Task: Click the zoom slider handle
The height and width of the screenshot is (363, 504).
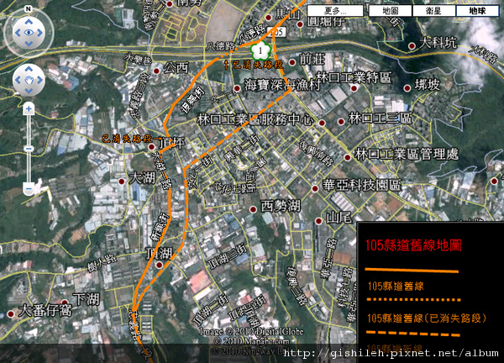Action: [x=29, y=149]
